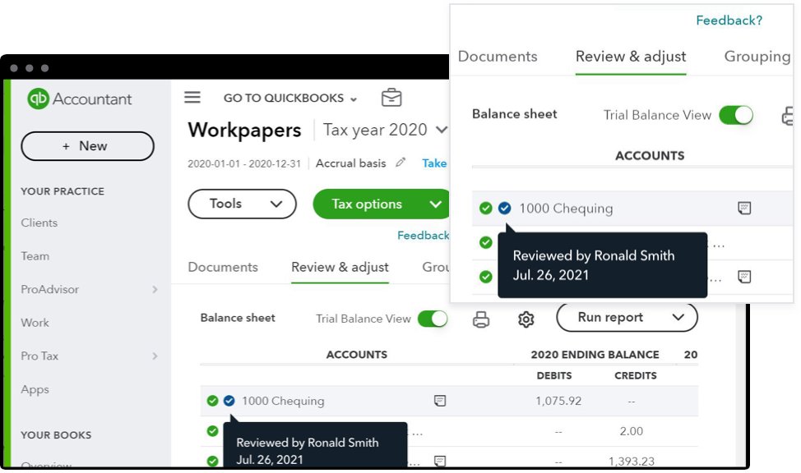The height and width of the screenshot is (473, 801).
Task: Click third row green check in zoomed panel
Action: click(x=486, y=277)
